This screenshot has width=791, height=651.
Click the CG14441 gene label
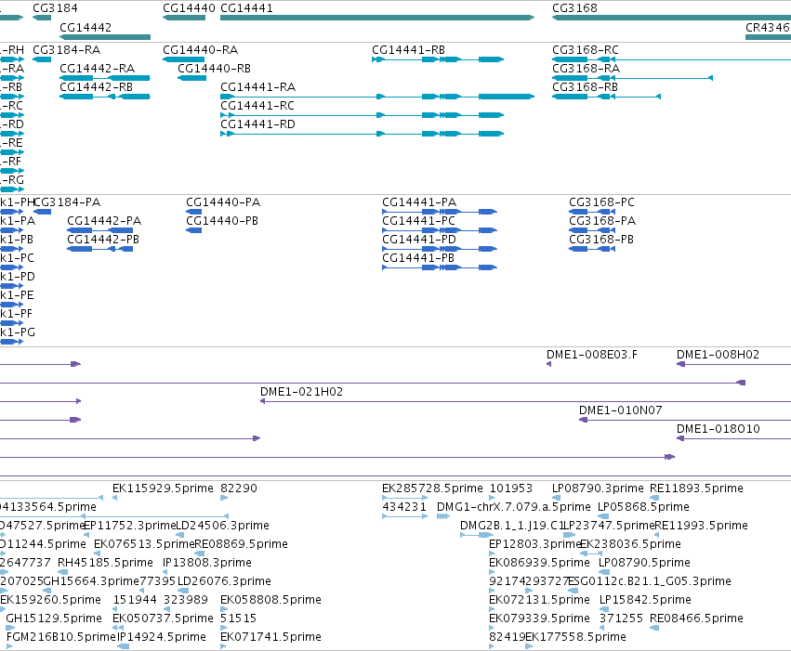246,8
